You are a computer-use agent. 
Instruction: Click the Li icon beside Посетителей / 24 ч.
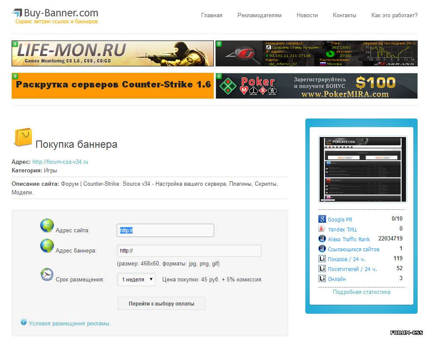coord(322,268)
